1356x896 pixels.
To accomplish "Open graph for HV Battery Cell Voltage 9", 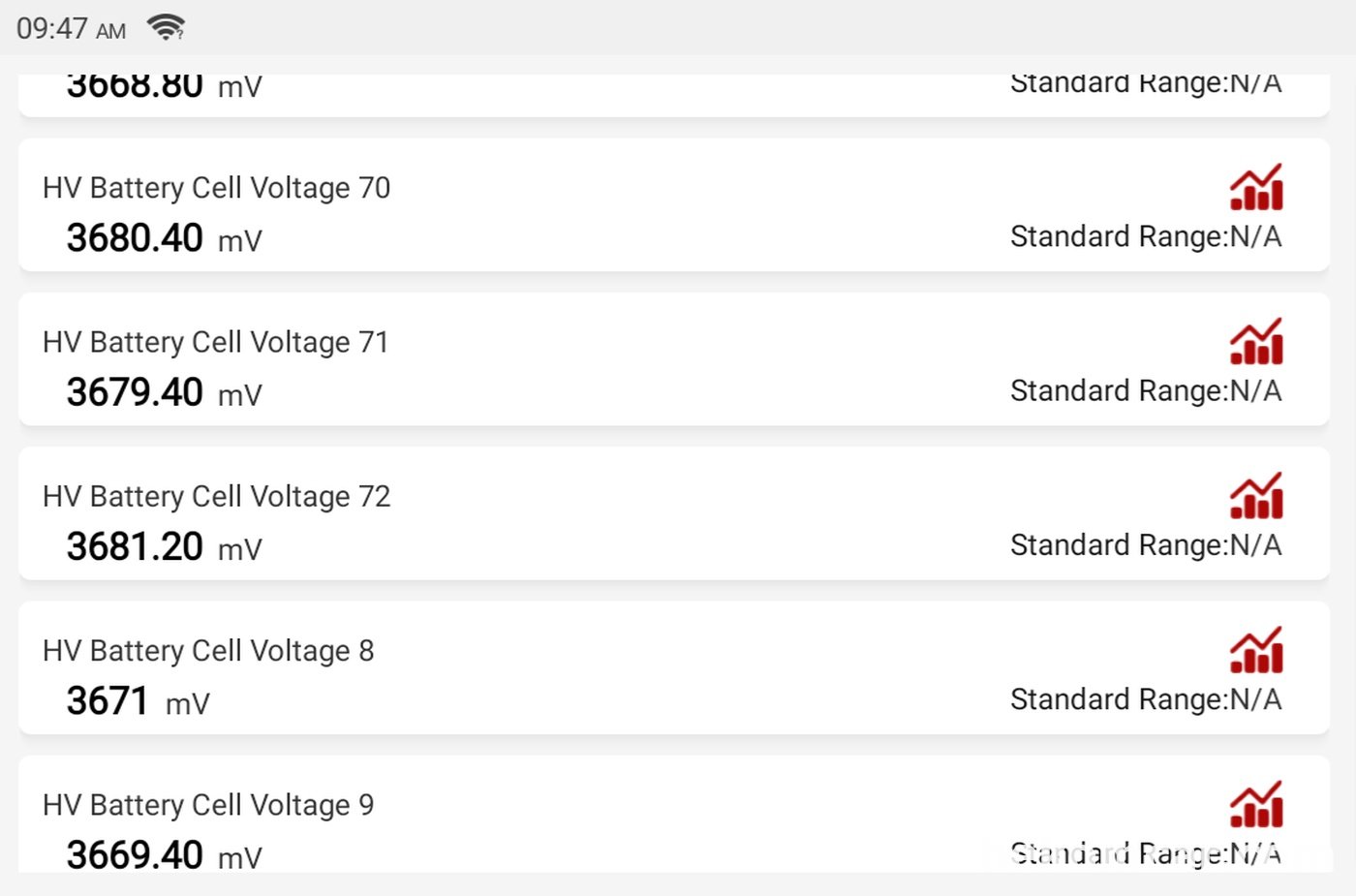I will 1256,804.
